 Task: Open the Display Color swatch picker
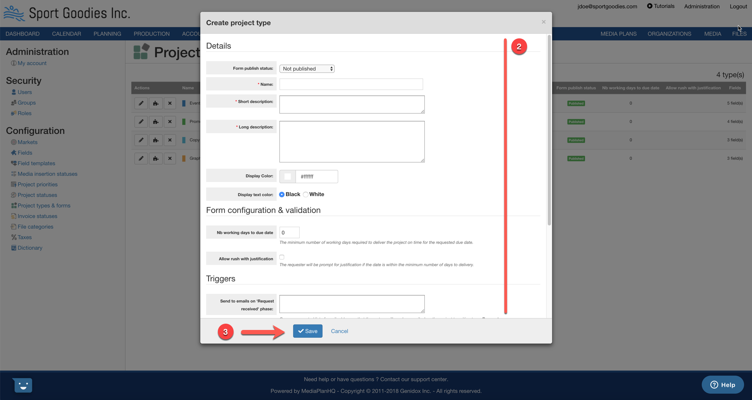(288, 177)
